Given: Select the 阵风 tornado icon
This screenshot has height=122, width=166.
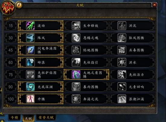Looking at the screenshot, I should pos(30,38).
